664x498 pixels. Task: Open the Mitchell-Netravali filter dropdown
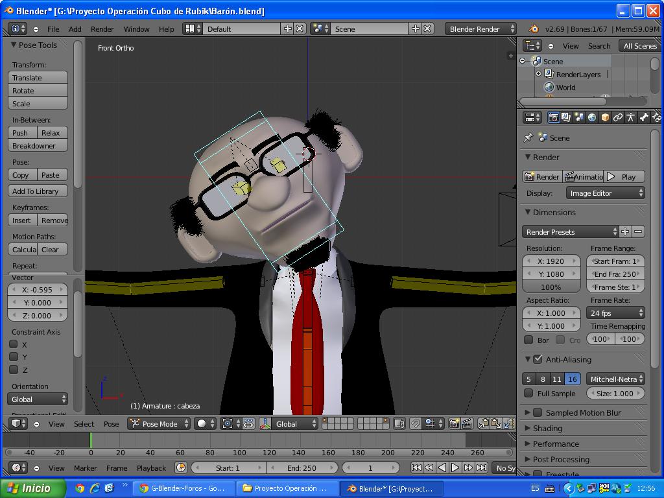point(615,379)
